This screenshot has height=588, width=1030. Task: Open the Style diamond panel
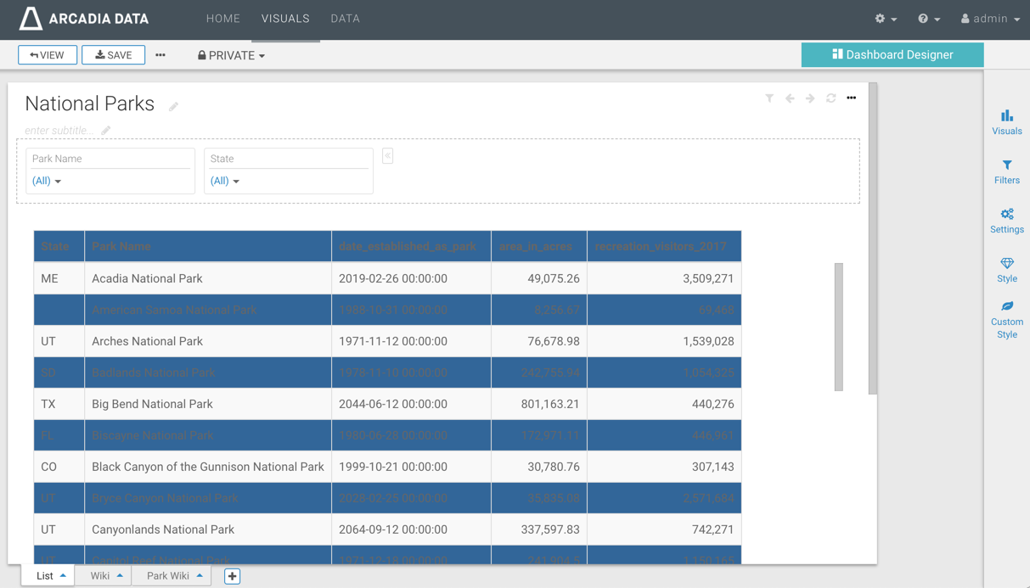coord(1006,270)
